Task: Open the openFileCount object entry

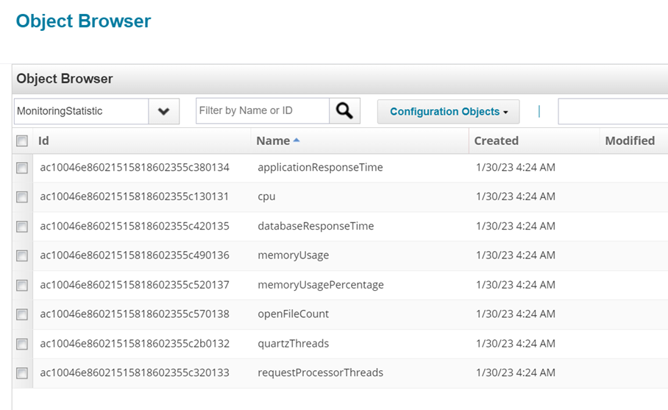Action: point(293,314)
